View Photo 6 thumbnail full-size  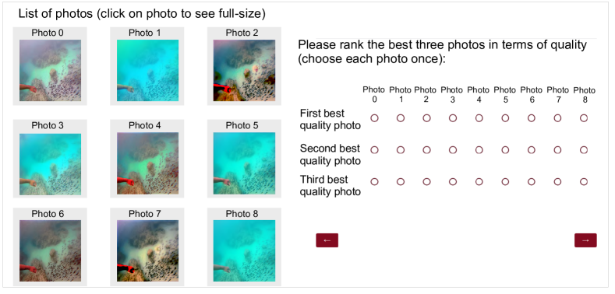(x=50, y=250)
